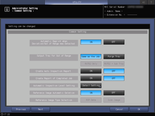155x116 pixels.
Task: Click the information icon beside Administrator Setting
Action: [x=7, y=9]
